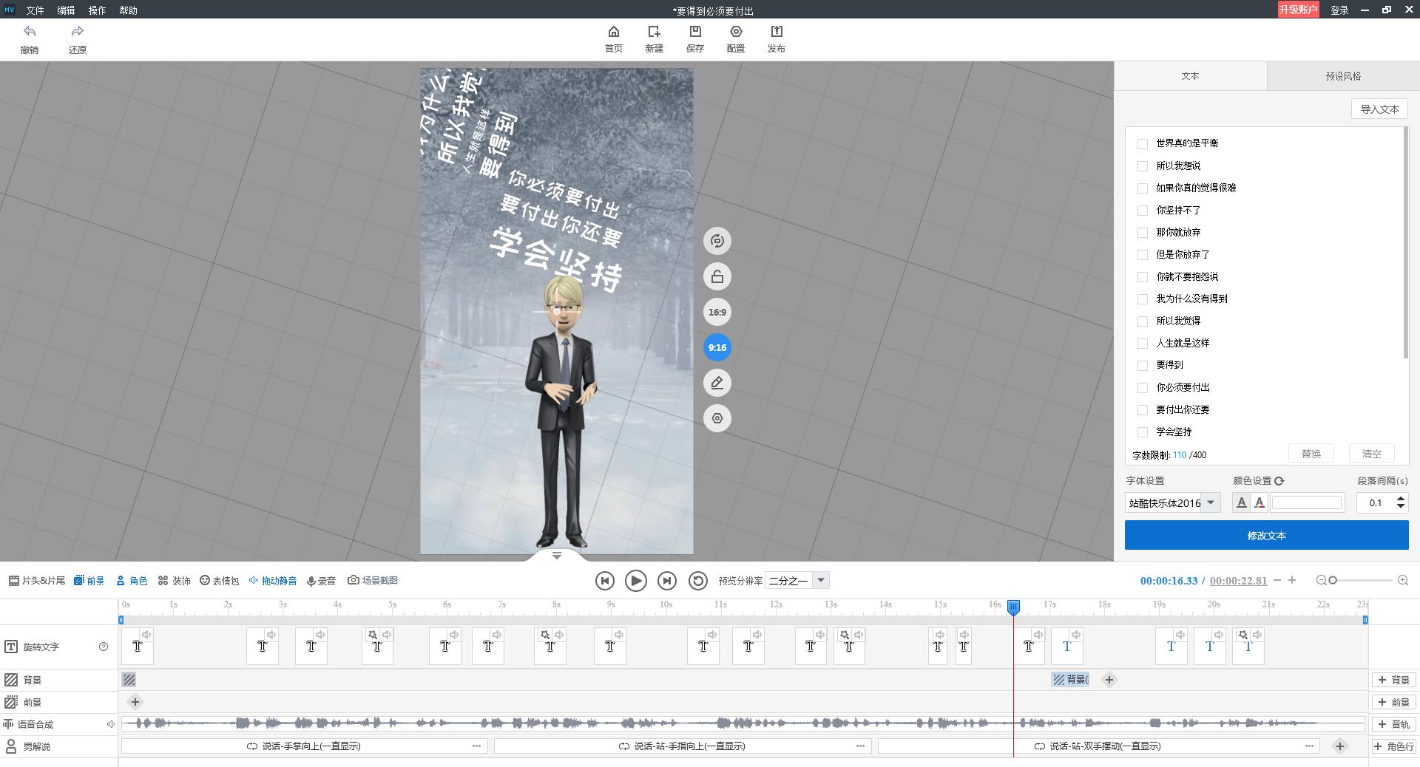Image resolution: width=1420 pixels, height=767 pixels.
Task: Open the 录音 (record) tool
Action: [321, 580]
